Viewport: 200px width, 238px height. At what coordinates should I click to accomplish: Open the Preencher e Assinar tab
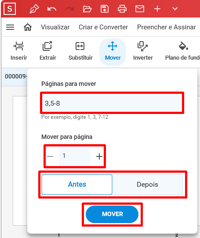point(166,27)
